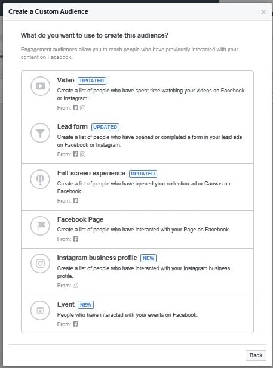Choose the Facebook Page flag icon
This screenshot has width=273, height=368.
coord(40,226)
